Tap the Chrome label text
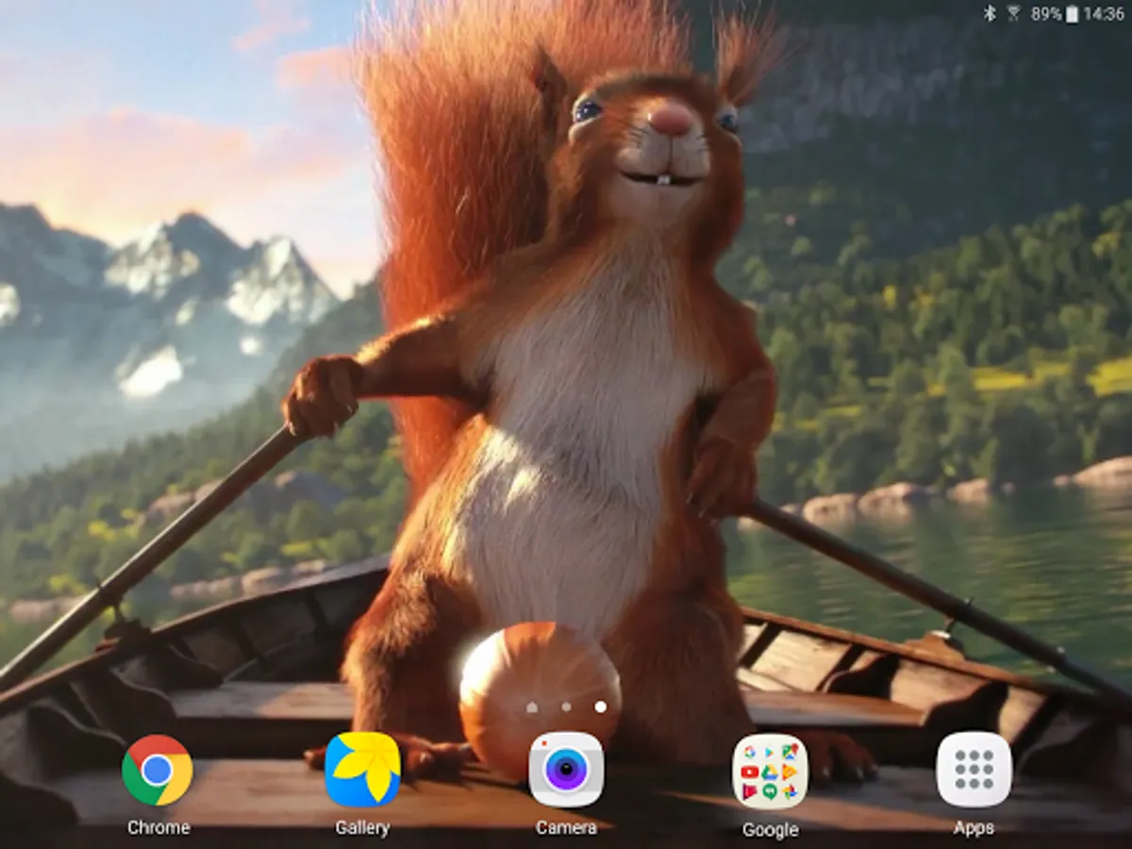This screenshot has height=849, width=1132. [158, 827]
